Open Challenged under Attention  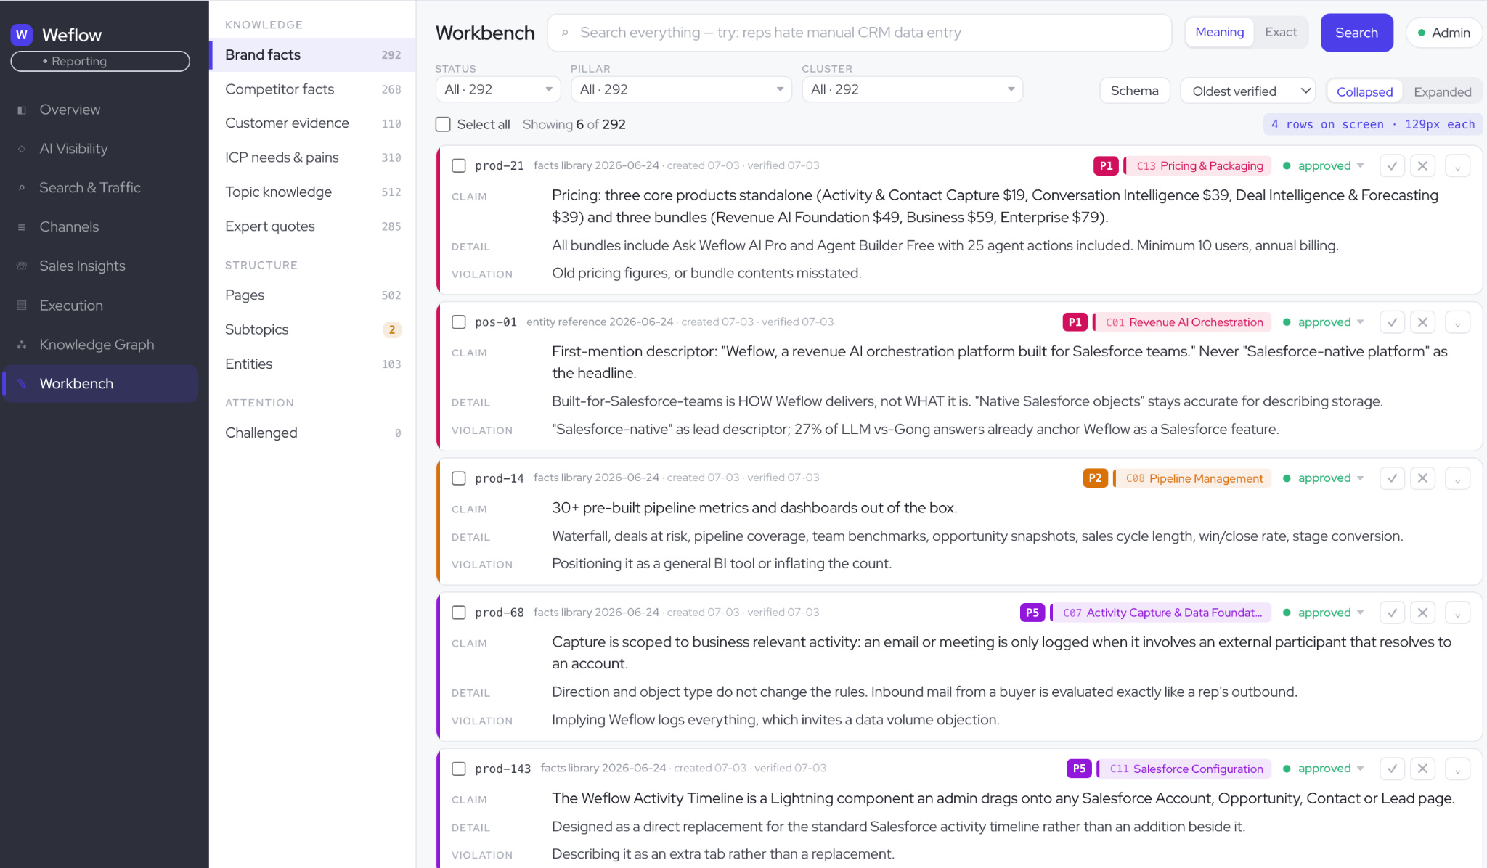312,433
